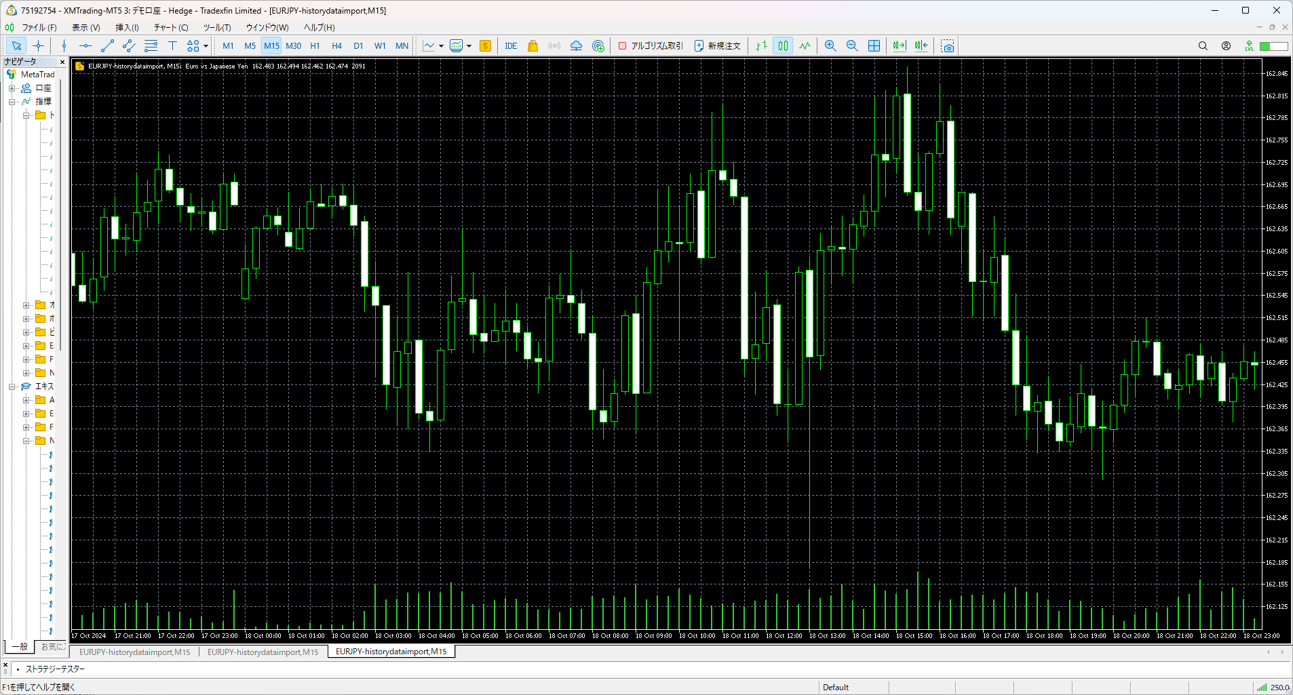Click the new order button
The height and width of the screenshot is (695, 1293).
click(x=717, y=45)
